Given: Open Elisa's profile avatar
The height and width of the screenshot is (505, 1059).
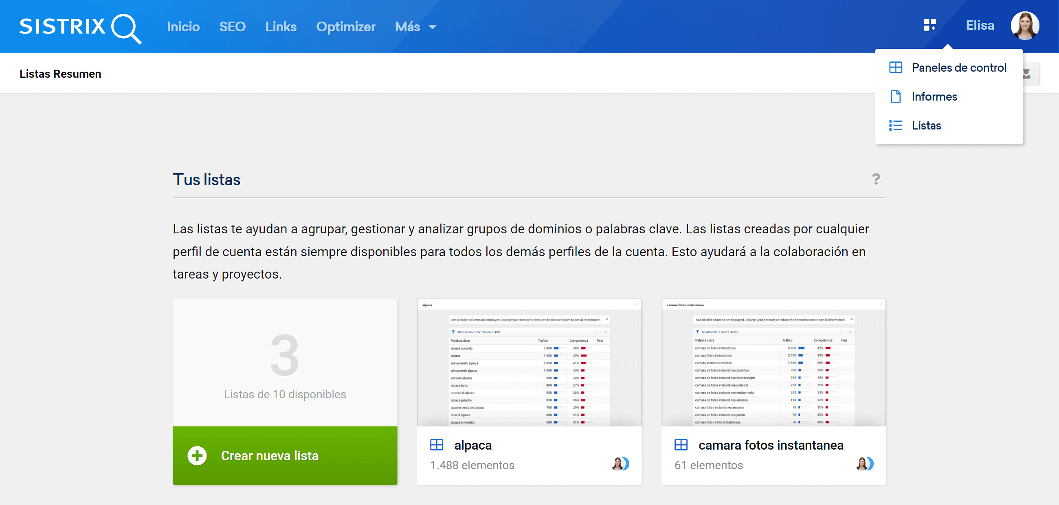Looking at the screenshot, I should point(1025,26).
